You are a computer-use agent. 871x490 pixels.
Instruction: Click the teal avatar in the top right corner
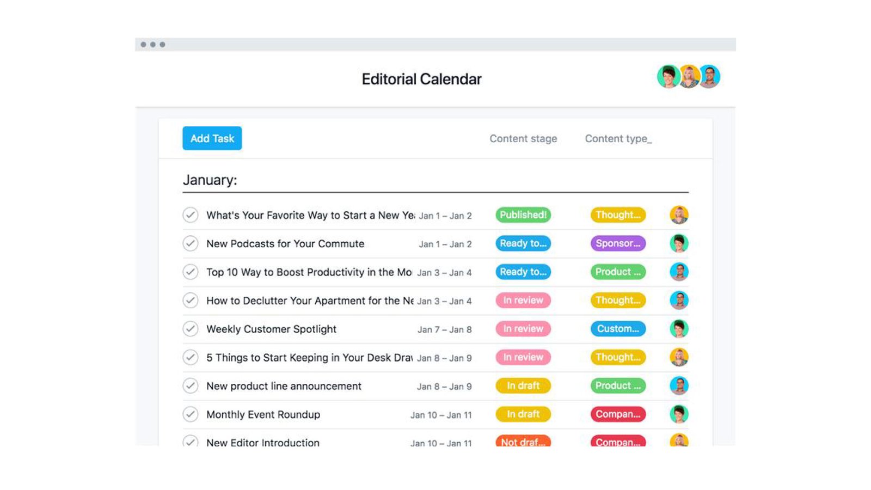(669, 77)
